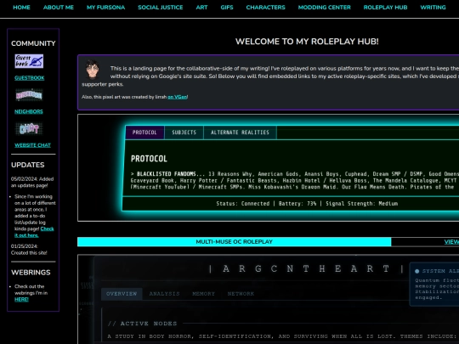Click the MULTI-MUSE OC ROLEPLAY banner
The width and height of the screenshot is (459, 344).
tap(235, 241)
